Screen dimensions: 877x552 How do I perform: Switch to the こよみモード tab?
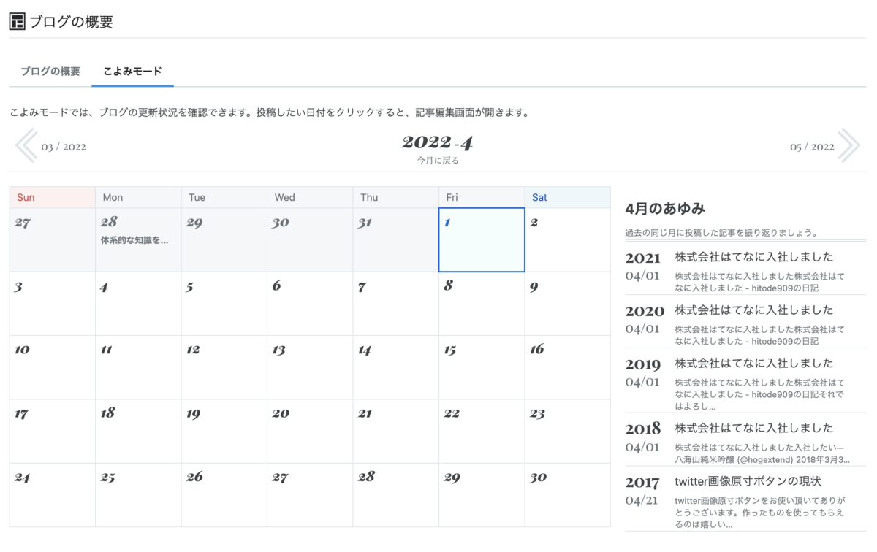click(x=132, y=72)
